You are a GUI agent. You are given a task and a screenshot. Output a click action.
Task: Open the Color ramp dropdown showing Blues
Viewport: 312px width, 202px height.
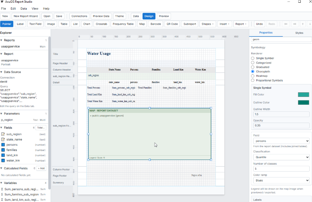point(281,180)
